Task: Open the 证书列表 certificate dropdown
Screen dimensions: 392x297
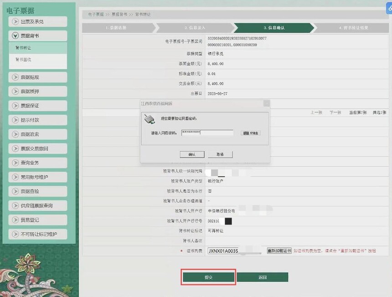Action: click(234, 251)
